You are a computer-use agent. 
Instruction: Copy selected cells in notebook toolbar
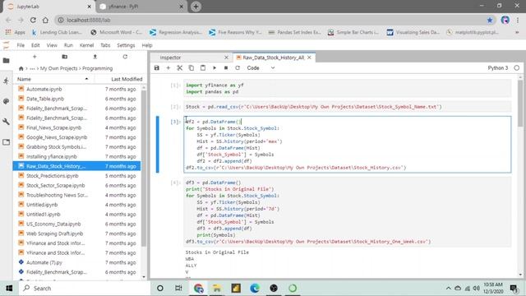(191, 67)
